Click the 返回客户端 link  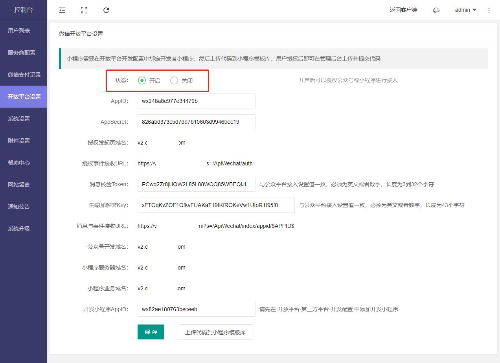[x=403, y=10]
